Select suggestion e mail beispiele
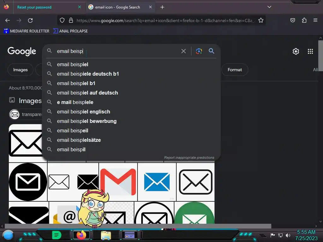323x242 pixels. click(131, 102)
